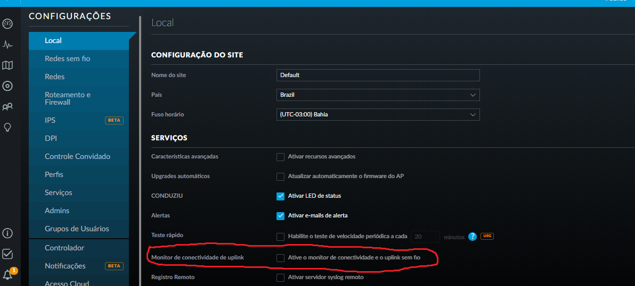
Task: Open Redes sem fio settings
Action: coord(79,59)
